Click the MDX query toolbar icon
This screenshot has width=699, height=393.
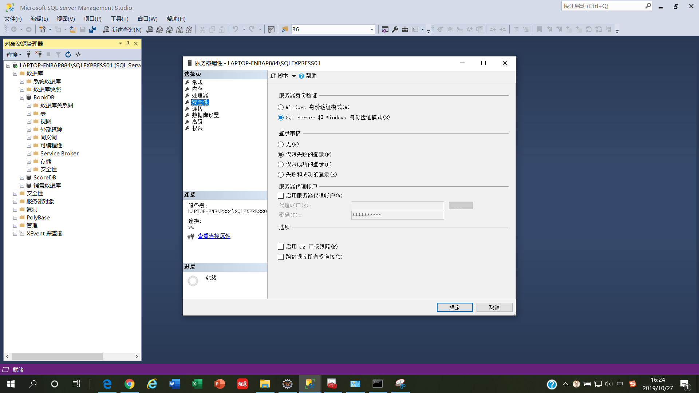[159, 29]
